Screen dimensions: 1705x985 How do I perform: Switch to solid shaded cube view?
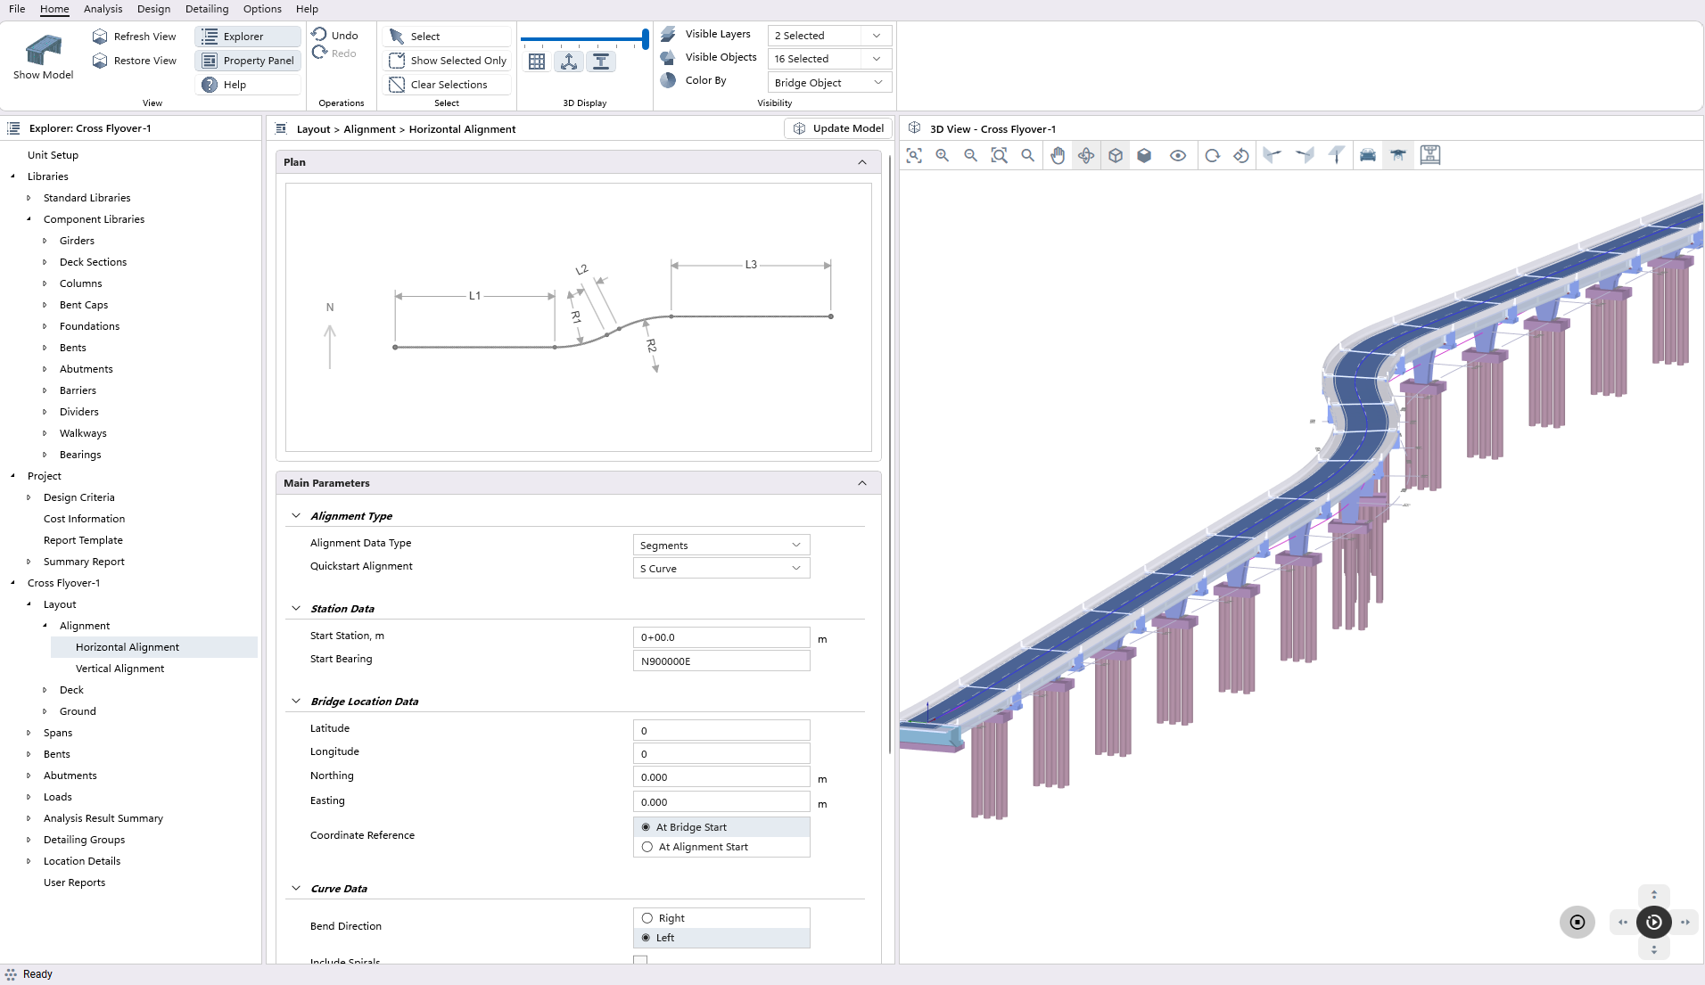click(x=1144, y=155)
